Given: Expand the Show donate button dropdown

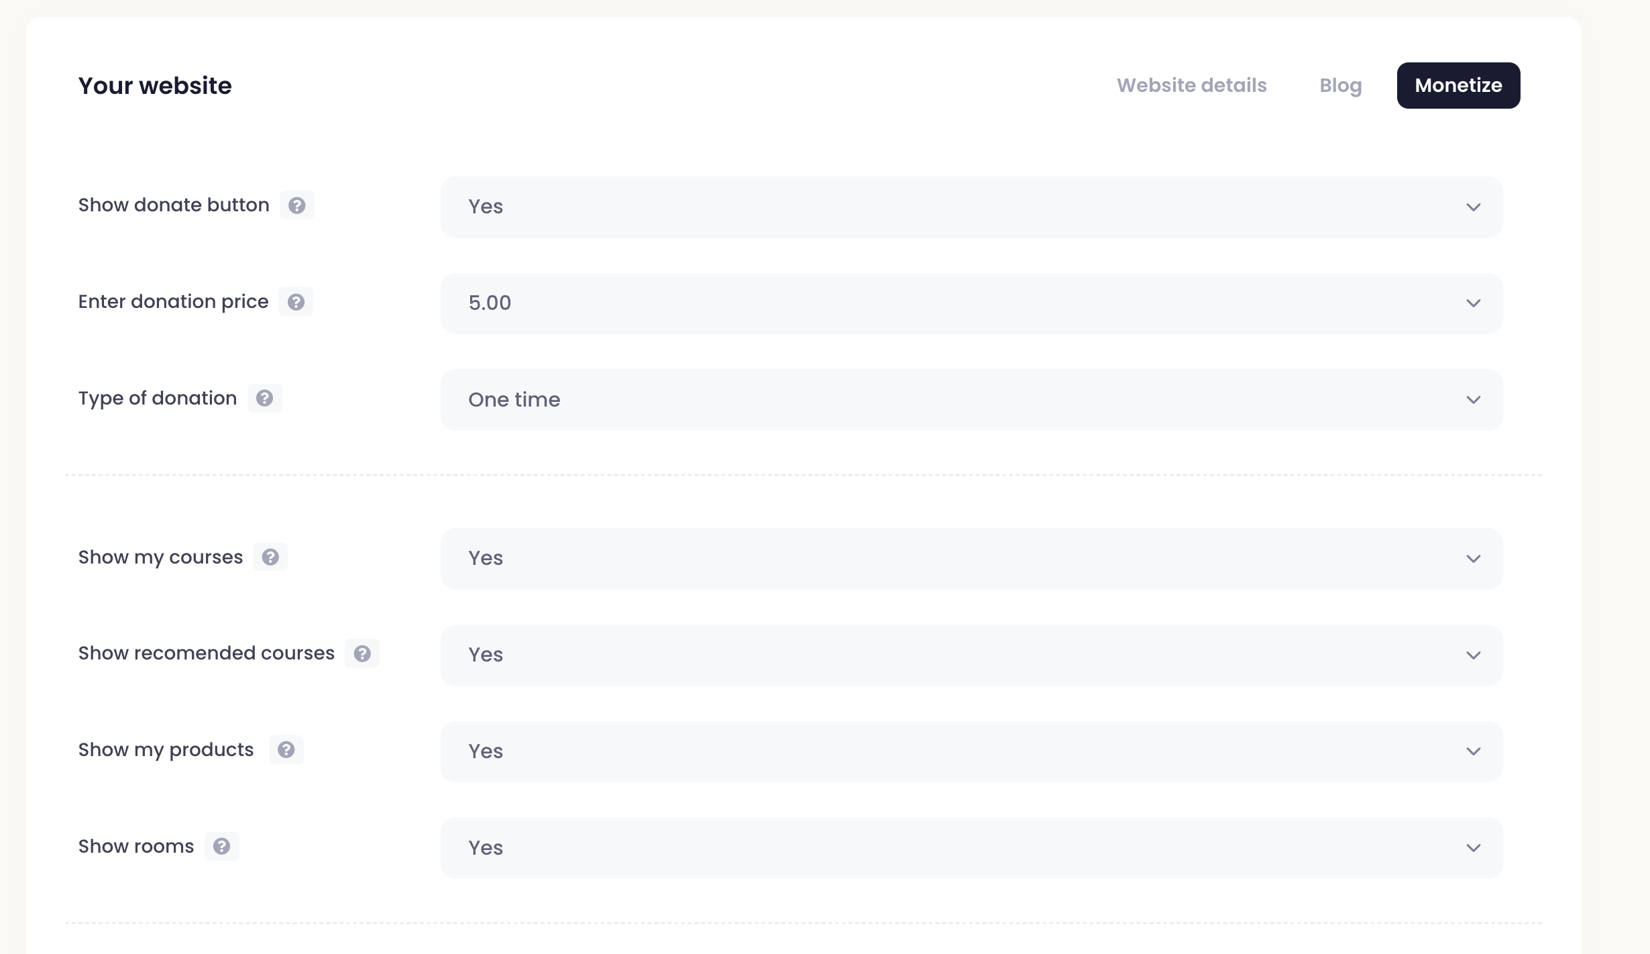Looking at the screenshot, I should 971,207.
